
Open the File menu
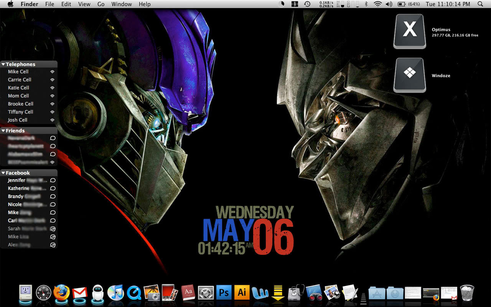pos(49,4)
